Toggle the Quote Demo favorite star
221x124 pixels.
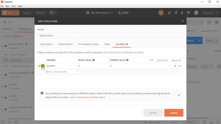26,44
